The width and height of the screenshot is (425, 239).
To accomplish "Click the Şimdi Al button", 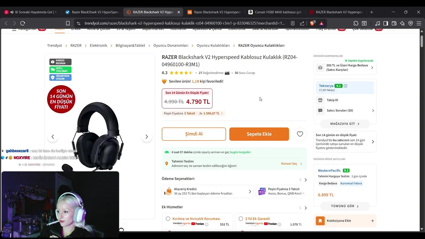I will point(194,134).
